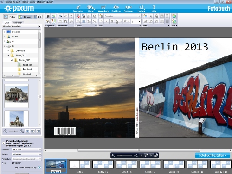This screenshot has height=174, width=232.
Task: Click the font color A icon
Action: (117, 21)
